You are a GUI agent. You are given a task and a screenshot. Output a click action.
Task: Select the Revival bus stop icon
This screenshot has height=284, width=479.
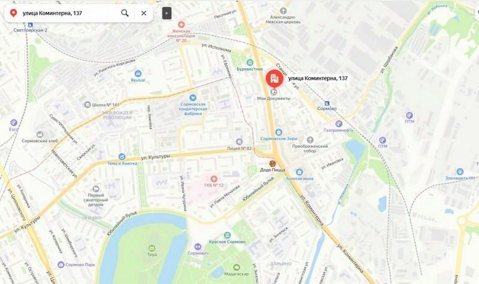point(138,74)
